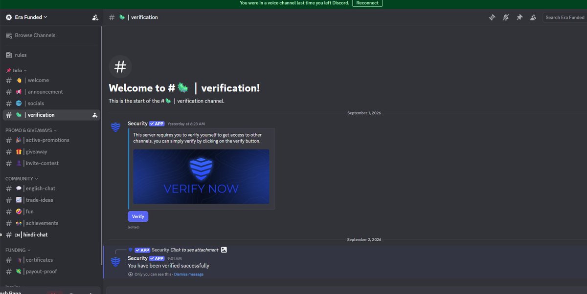Open the giveaway channel
The image size is (587, 294).
[x=51, y=152]
